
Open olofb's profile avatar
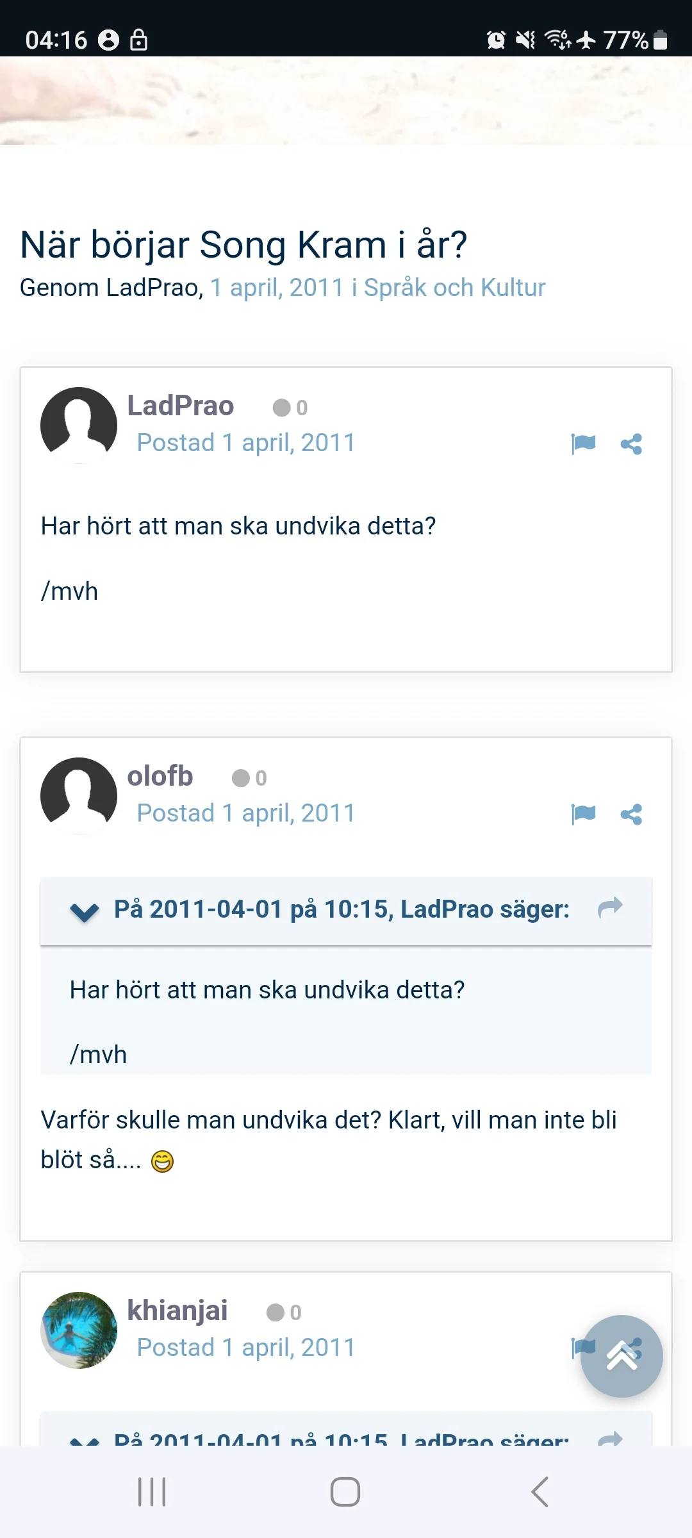(x=79, y=795)
